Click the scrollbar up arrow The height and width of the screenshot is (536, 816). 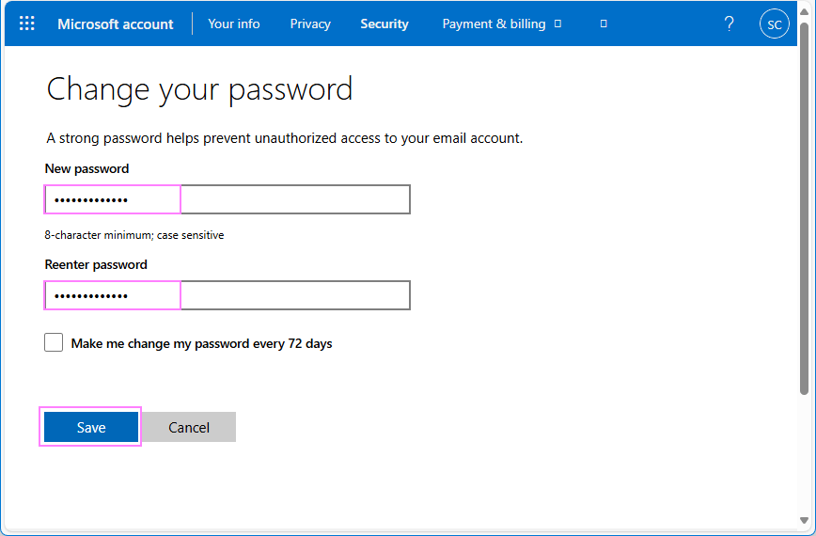coord(804,11)
